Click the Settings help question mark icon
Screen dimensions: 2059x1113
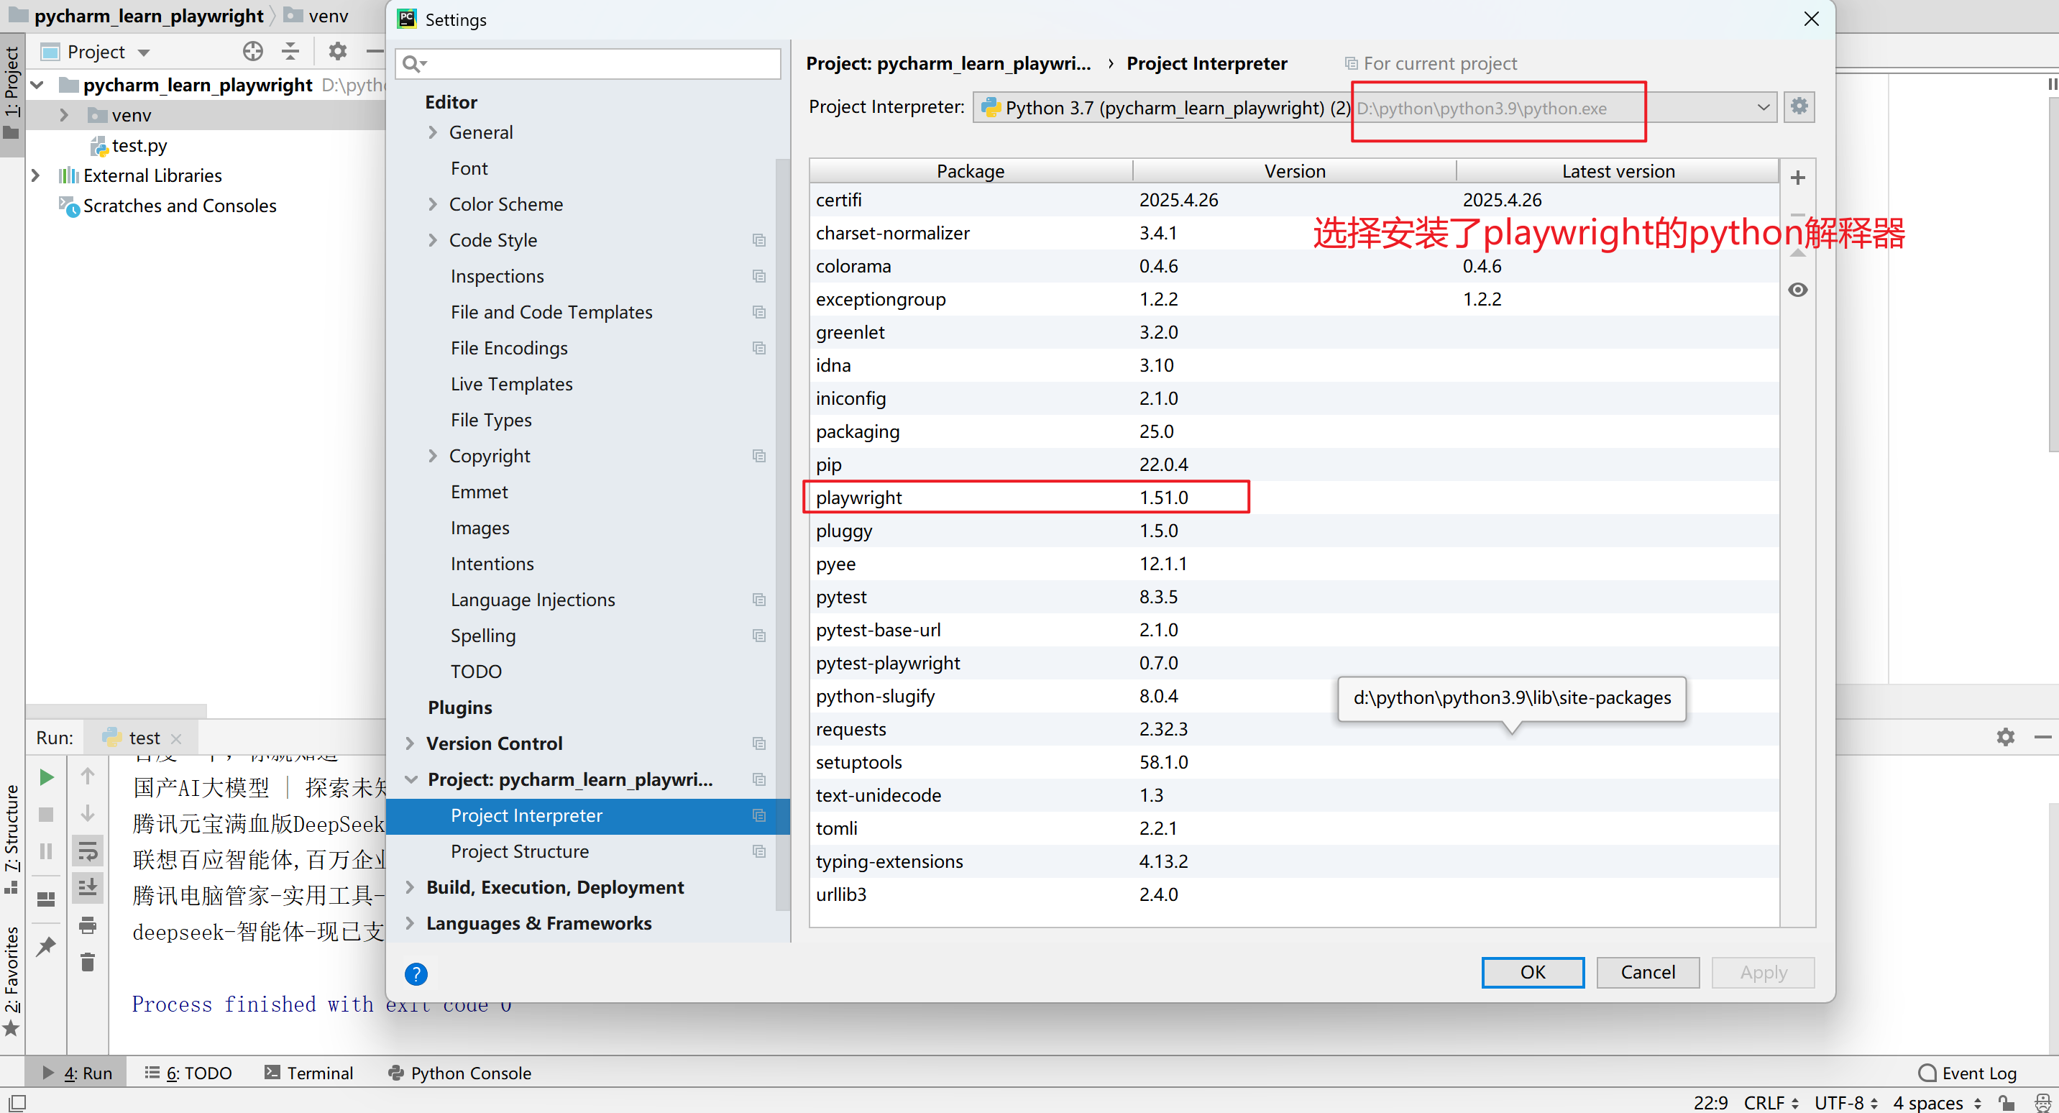tap(416, 973)
